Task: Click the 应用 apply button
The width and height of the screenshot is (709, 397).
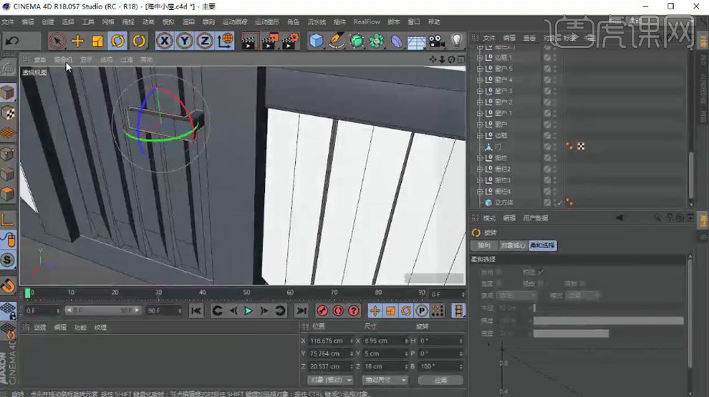Action: (440, 380)
